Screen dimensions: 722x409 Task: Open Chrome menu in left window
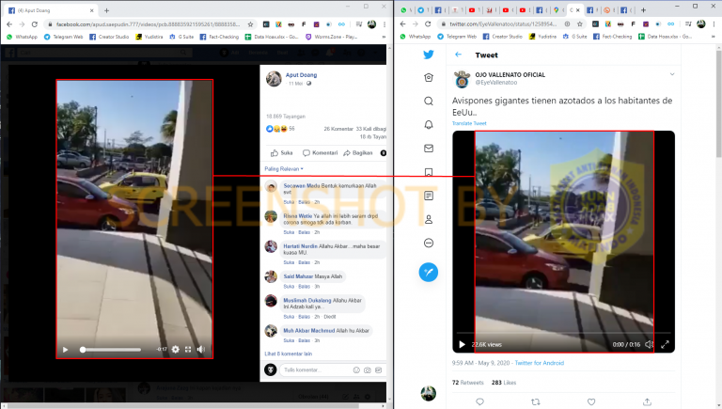384,24
